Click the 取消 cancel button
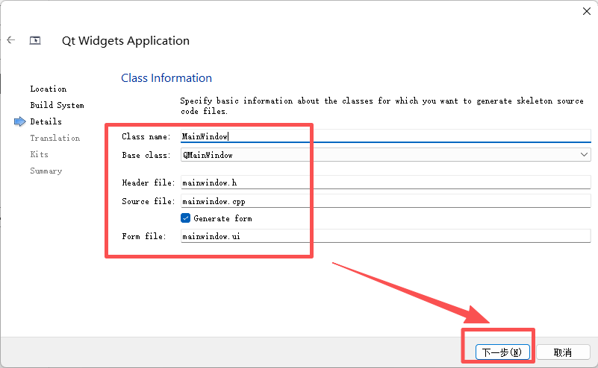Viewport: 598px width, 368px height. 563,352
